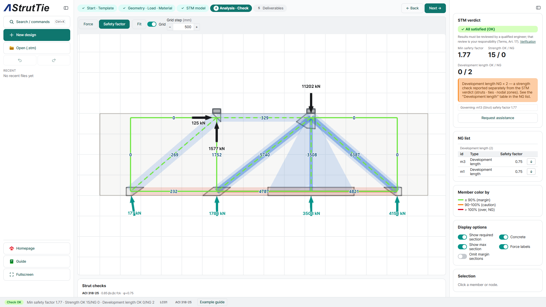Toggle the Grid switch
Image resolution: width=546 pixels, height=307 pixels.
[x=152, y=24]
